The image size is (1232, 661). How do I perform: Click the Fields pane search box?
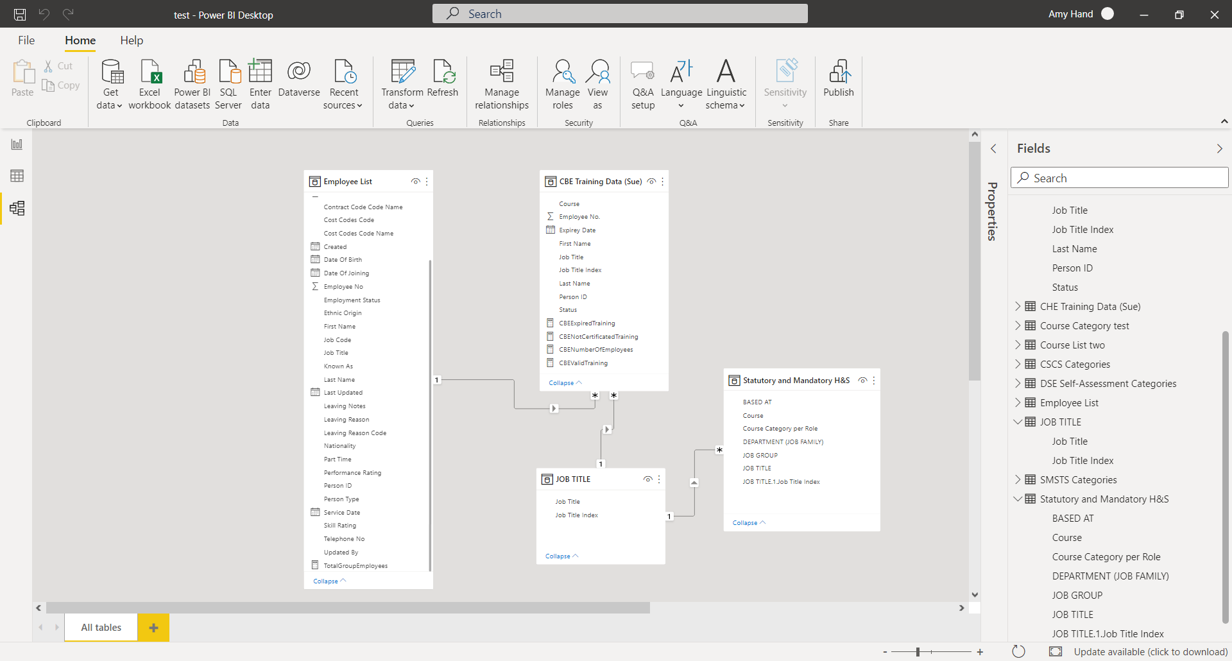1120,178
